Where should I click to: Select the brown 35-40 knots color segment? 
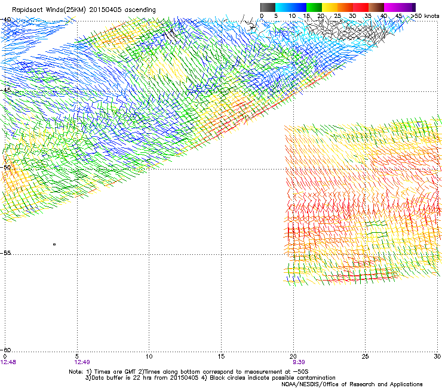tap(376, 7)
